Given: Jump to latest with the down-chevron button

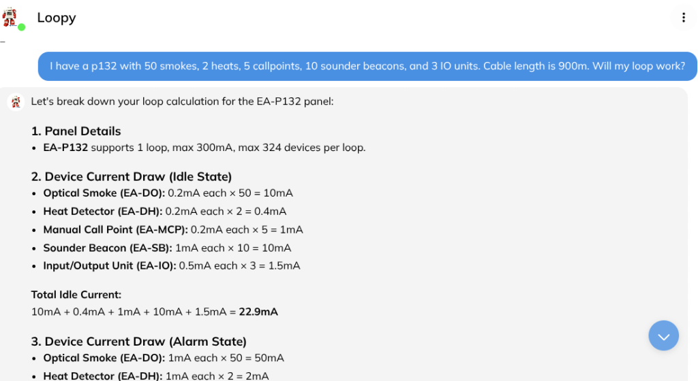Looking at the screenshot, I should [x=663, y=335].
